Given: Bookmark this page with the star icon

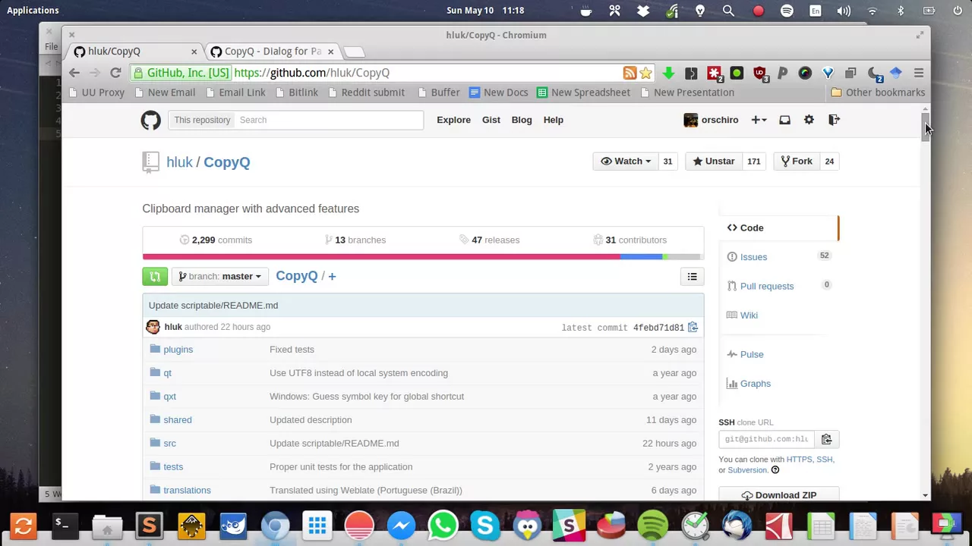Looking at the screenshot, I should coord(645,73).
